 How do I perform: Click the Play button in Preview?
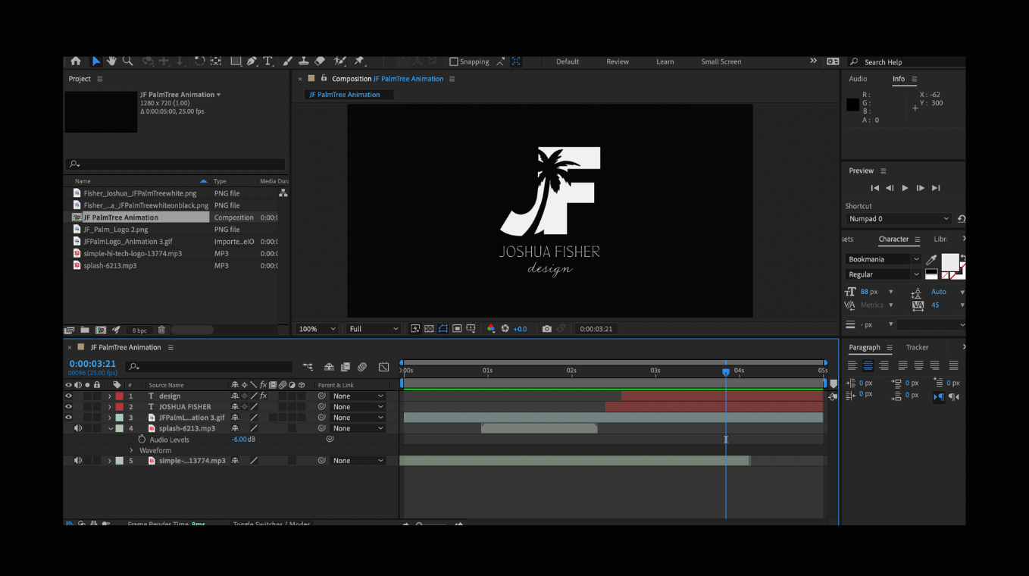coord(905,188)
